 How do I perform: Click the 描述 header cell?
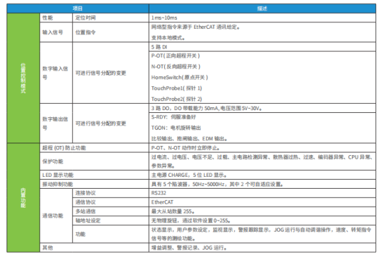(x=262, y=8)
